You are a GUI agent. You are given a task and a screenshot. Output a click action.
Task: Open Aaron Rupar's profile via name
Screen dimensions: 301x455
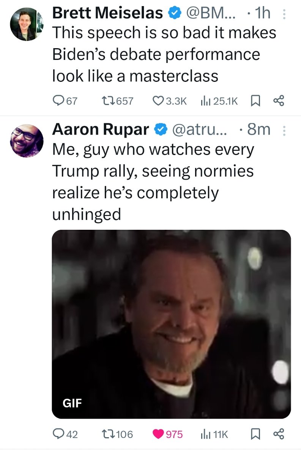tap(101, 130)
